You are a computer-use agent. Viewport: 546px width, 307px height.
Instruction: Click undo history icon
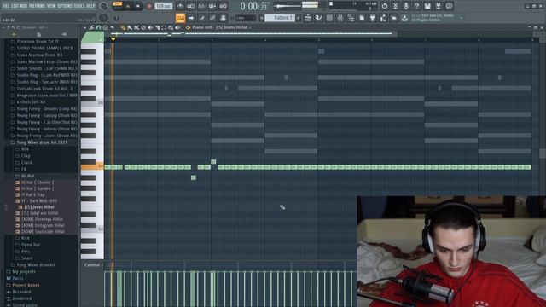[x=385, y=6]
